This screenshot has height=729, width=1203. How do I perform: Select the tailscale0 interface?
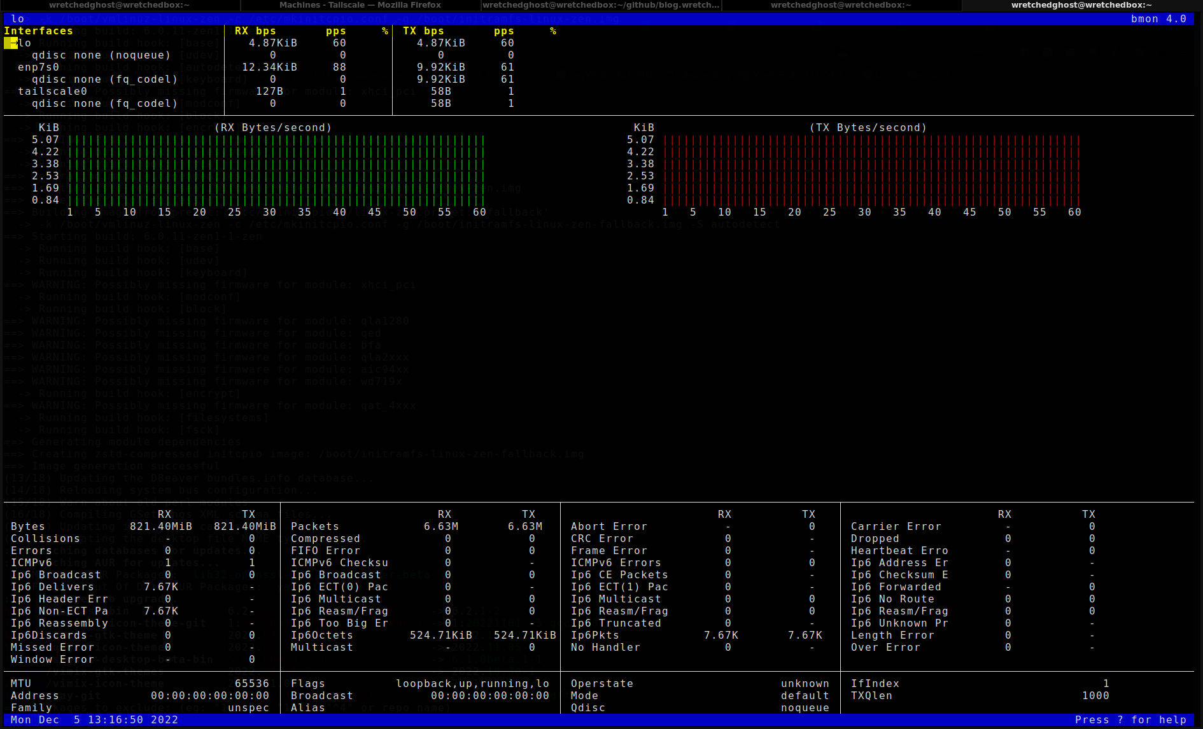52,92
